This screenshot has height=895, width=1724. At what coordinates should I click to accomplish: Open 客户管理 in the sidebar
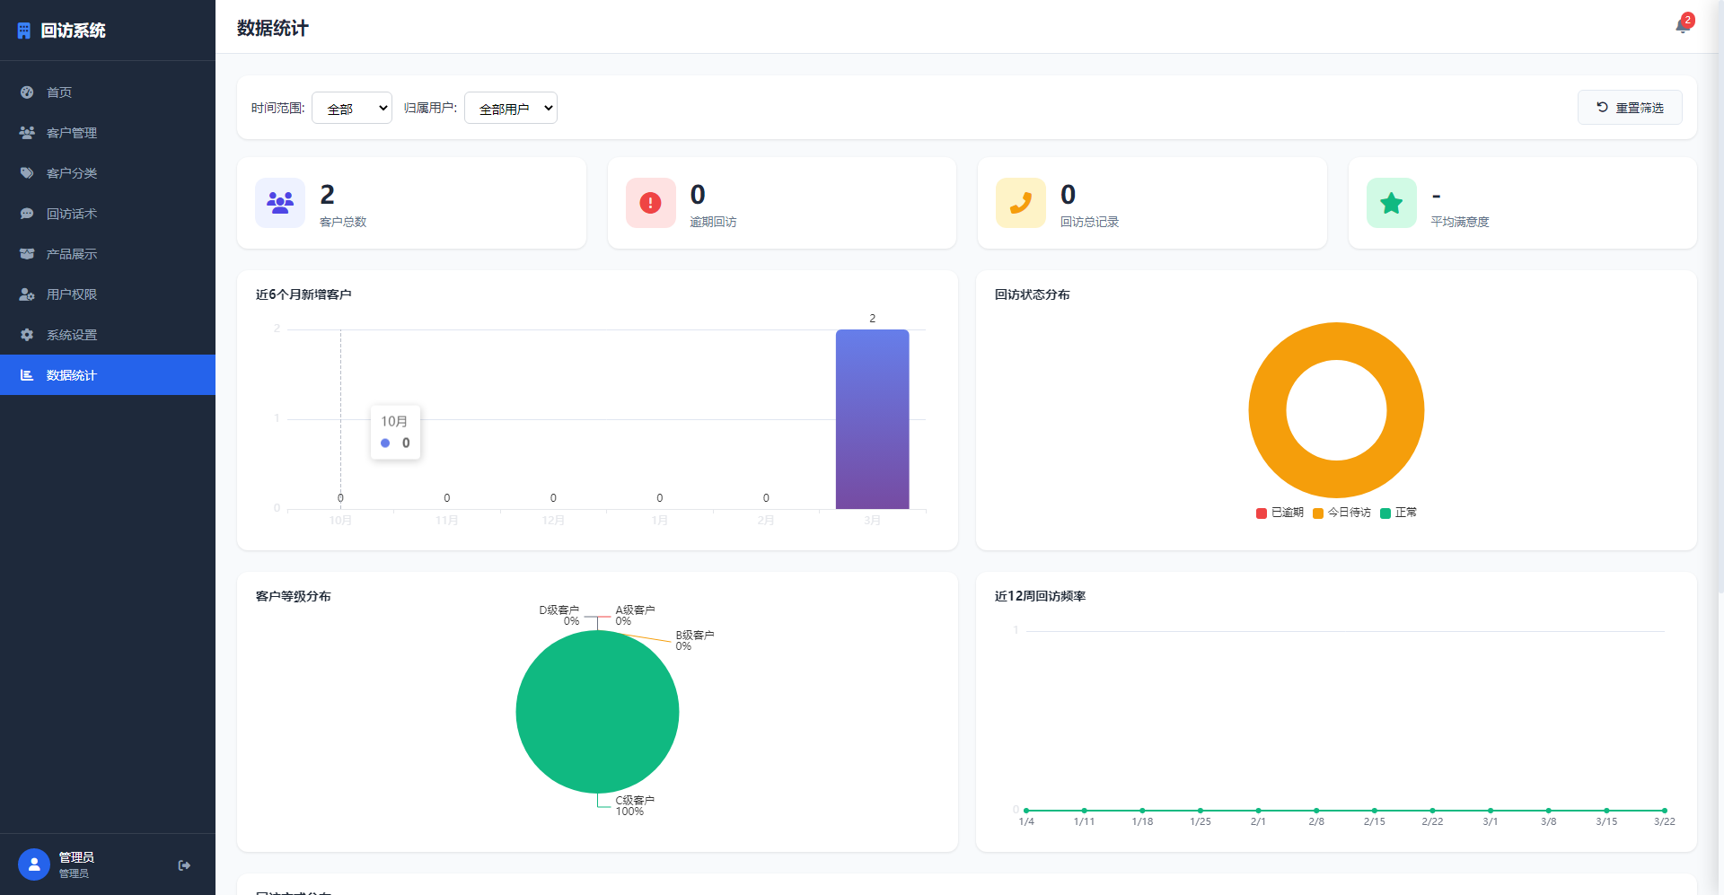pyautogui.click(x=72, y=133)
